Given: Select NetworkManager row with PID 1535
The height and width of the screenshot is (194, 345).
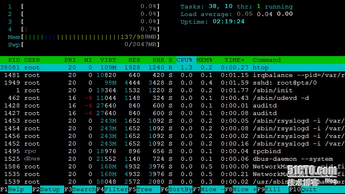Looking at the screenshot, I should 172,174.
